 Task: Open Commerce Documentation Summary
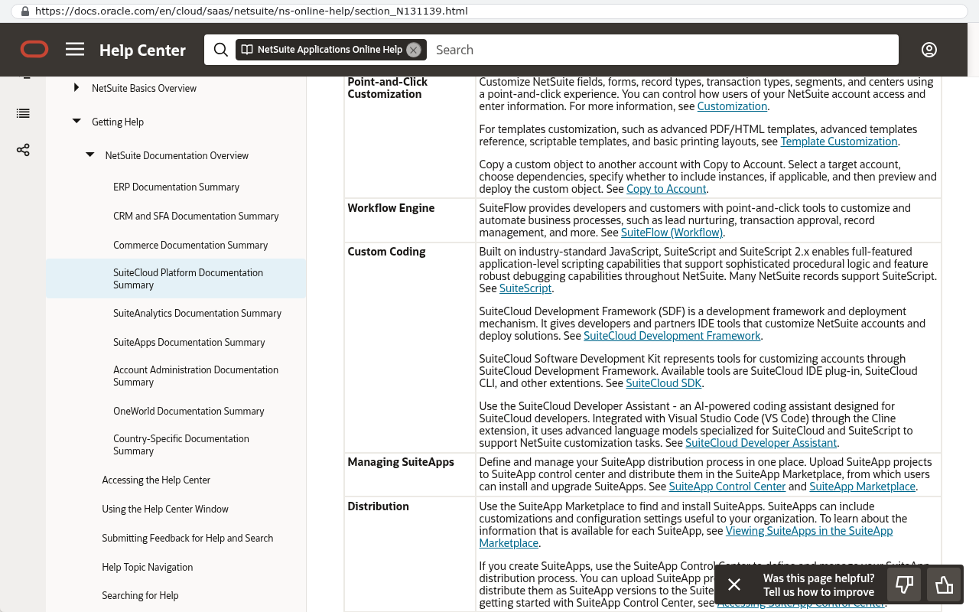point(190,245)
